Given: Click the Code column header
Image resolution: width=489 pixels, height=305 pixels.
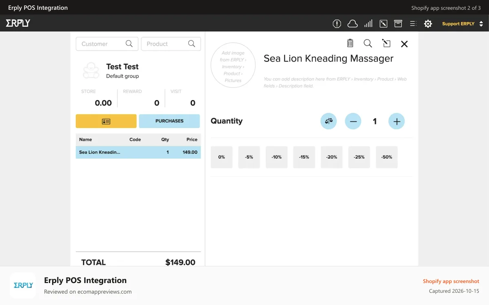Looking at the screenshot, I should coord(135,139).
